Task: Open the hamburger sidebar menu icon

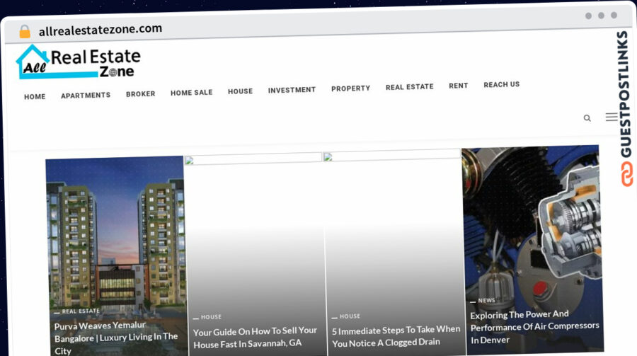Action: click(612, 117)
